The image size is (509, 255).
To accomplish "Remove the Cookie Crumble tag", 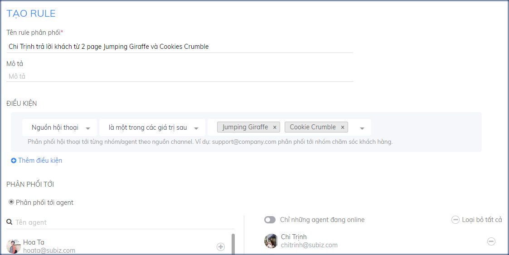I will (343, 127).
